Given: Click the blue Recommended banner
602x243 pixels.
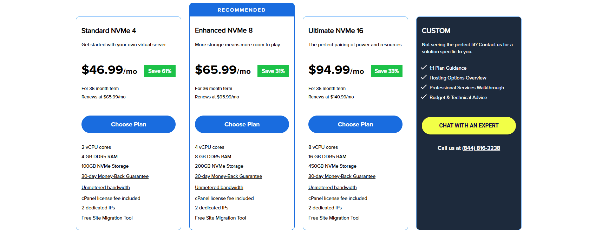Looking at the screenshot, I should pyautogui.click(x=242, y=10).
